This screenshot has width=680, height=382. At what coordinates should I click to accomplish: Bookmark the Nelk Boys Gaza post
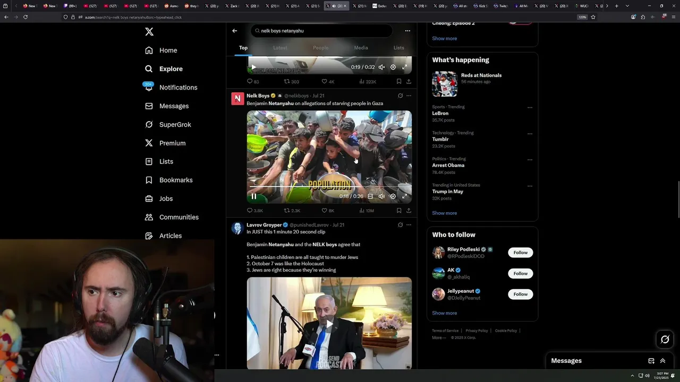pos(399,211)
